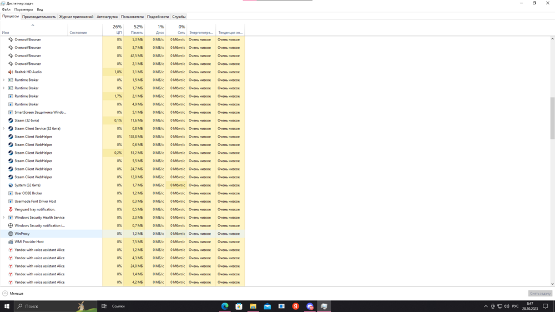Click the Steam (32 бита) process icon
555x312 pixels.
11,120
